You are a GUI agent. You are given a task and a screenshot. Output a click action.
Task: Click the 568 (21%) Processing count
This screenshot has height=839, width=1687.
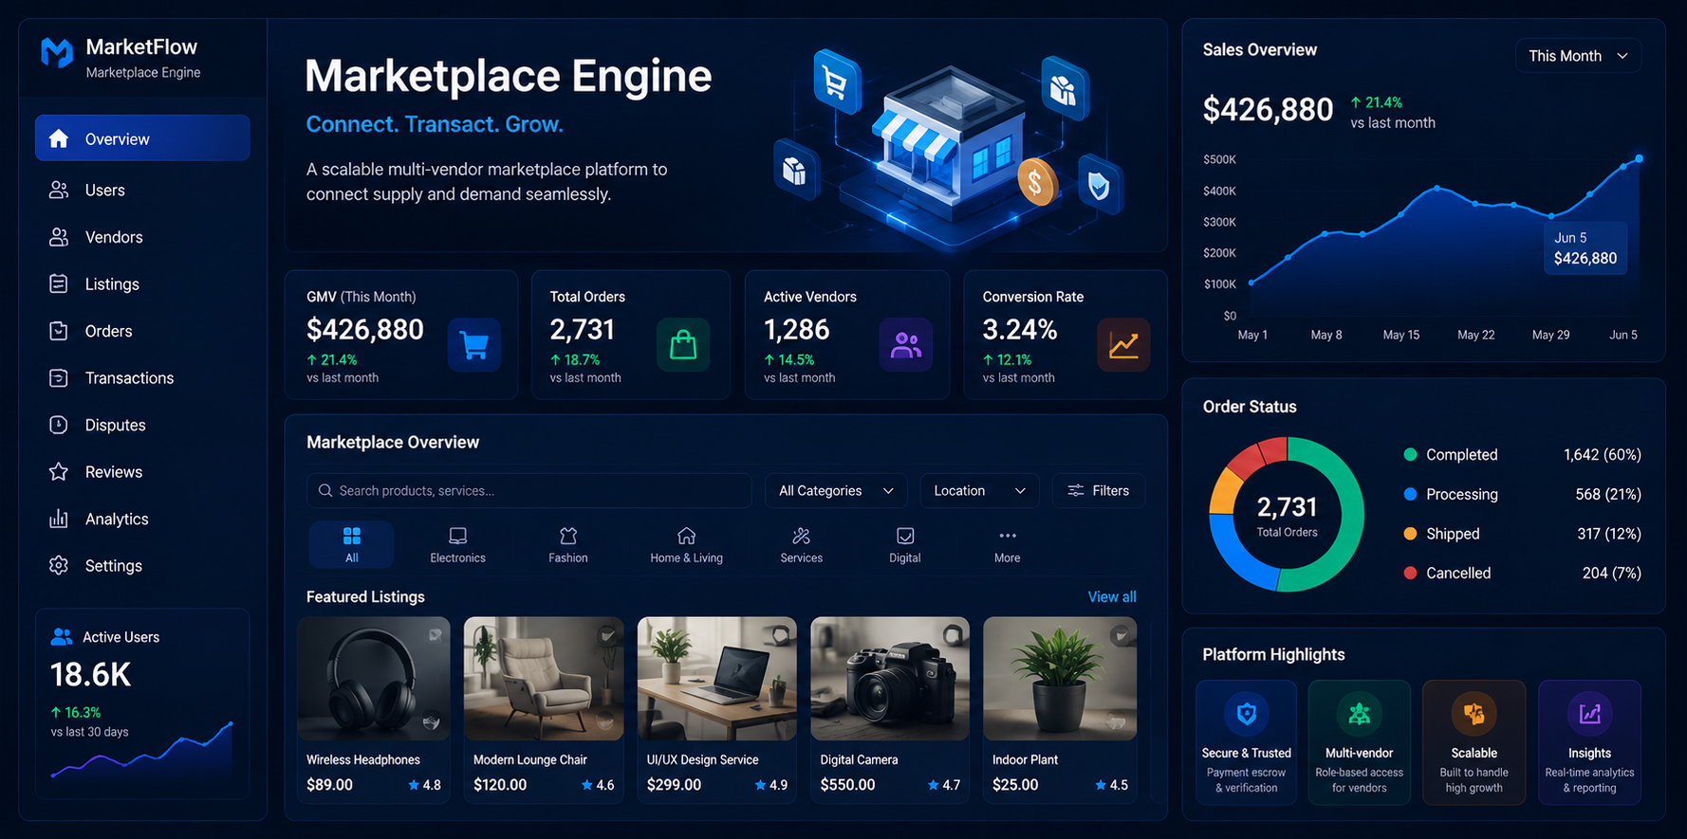(1608, 494)
